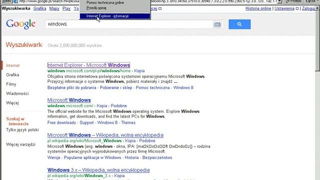Open the on-screen keyboard icon in search box
Screen dimensions: 320x180
217,24
